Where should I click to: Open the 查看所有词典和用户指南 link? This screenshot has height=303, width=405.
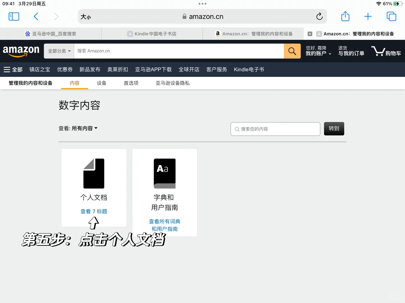[x=165, y=225]
